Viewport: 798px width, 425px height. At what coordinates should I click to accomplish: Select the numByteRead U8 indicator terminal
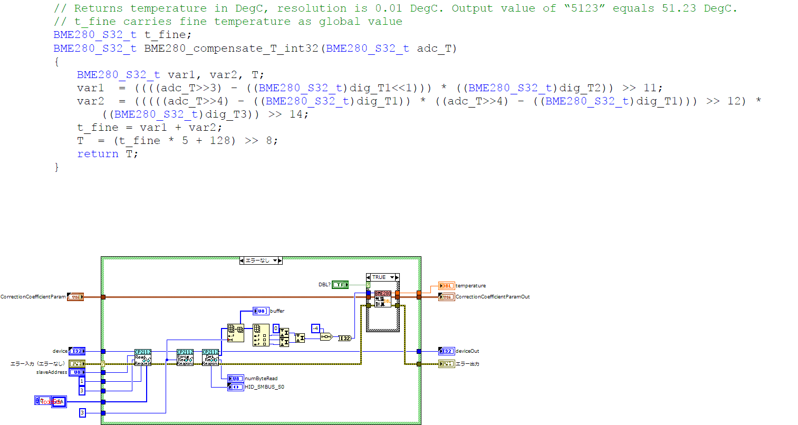(x=235, y=379)
